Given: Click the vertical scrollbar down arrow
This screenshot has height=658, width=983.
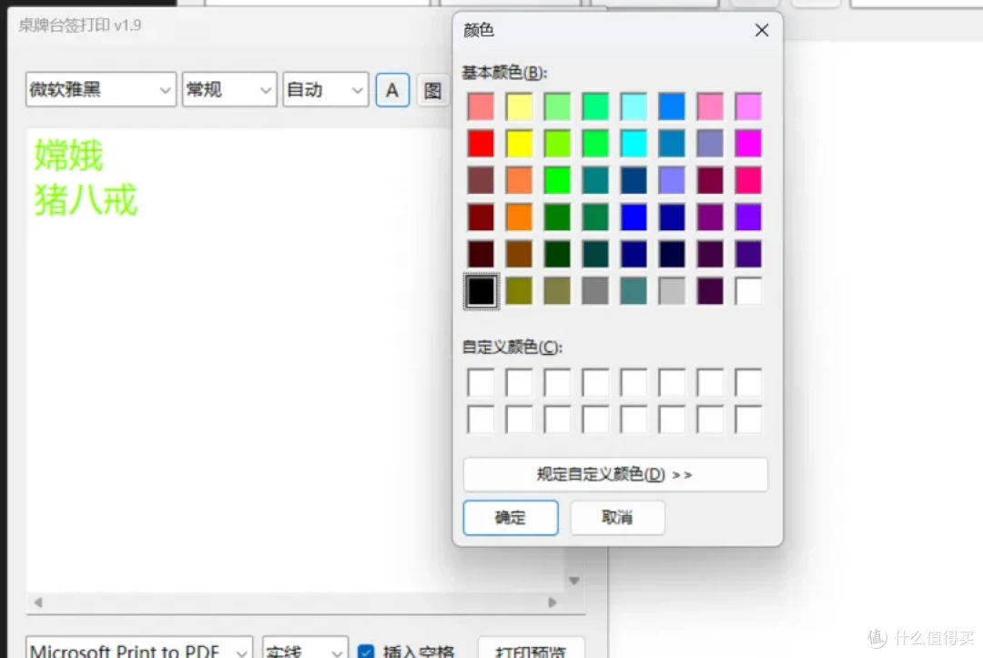Looking at the screenshot, I should pos(573,581).
